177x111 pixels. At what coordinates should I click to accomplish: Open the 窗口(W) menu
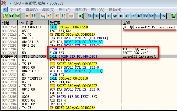point(98,10)
